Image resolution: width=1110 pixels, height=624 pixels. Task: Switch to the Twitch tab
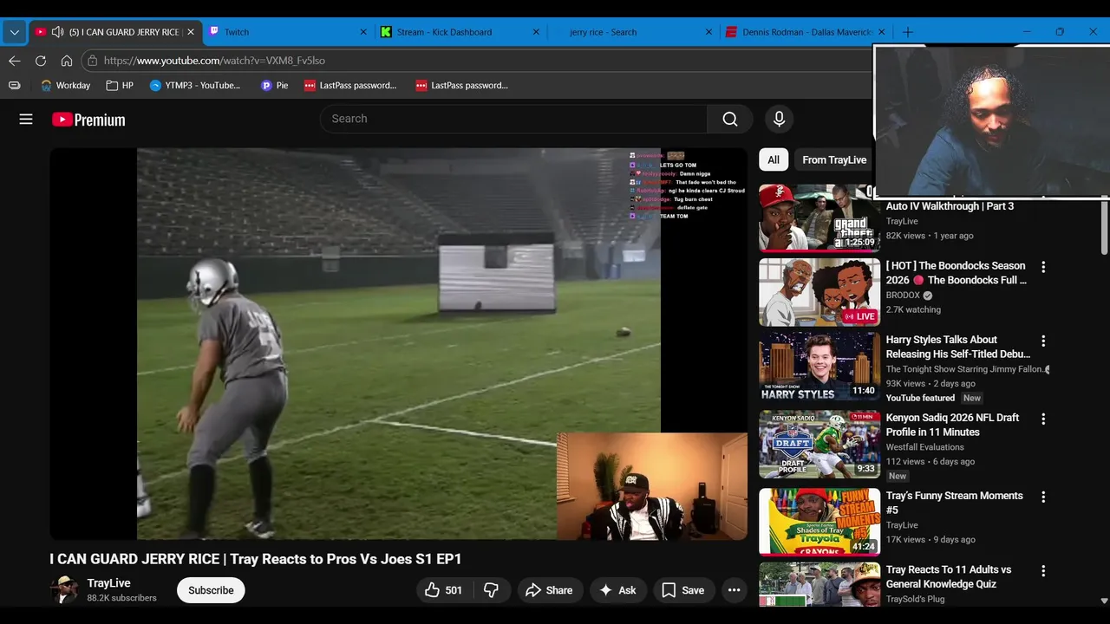point(237,32)
